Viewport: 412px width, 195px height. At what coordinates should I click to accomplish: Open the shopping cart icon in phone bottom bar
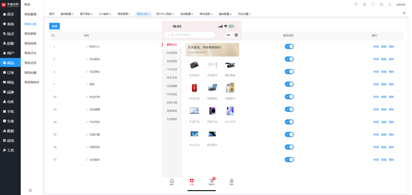pos(211,181)
